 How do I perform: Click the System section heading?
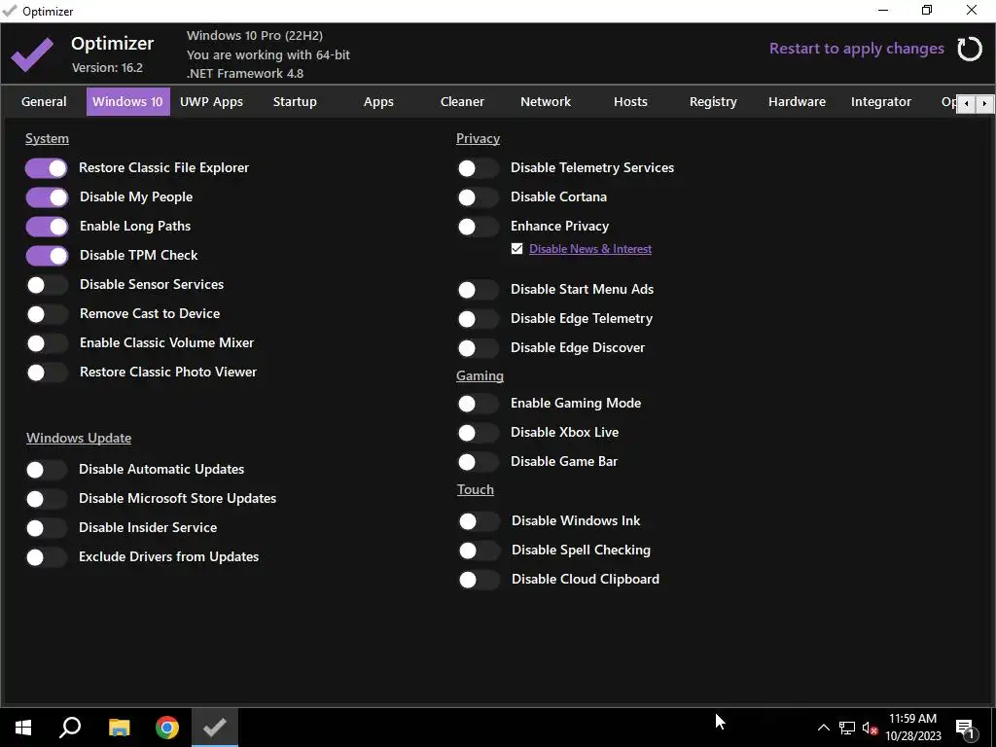pos(47,138)
